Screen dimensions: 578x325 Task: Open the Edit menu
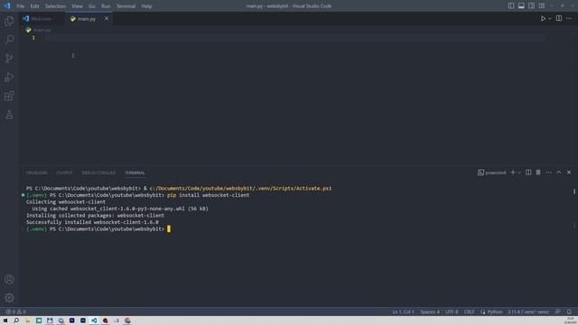(34, 6)
